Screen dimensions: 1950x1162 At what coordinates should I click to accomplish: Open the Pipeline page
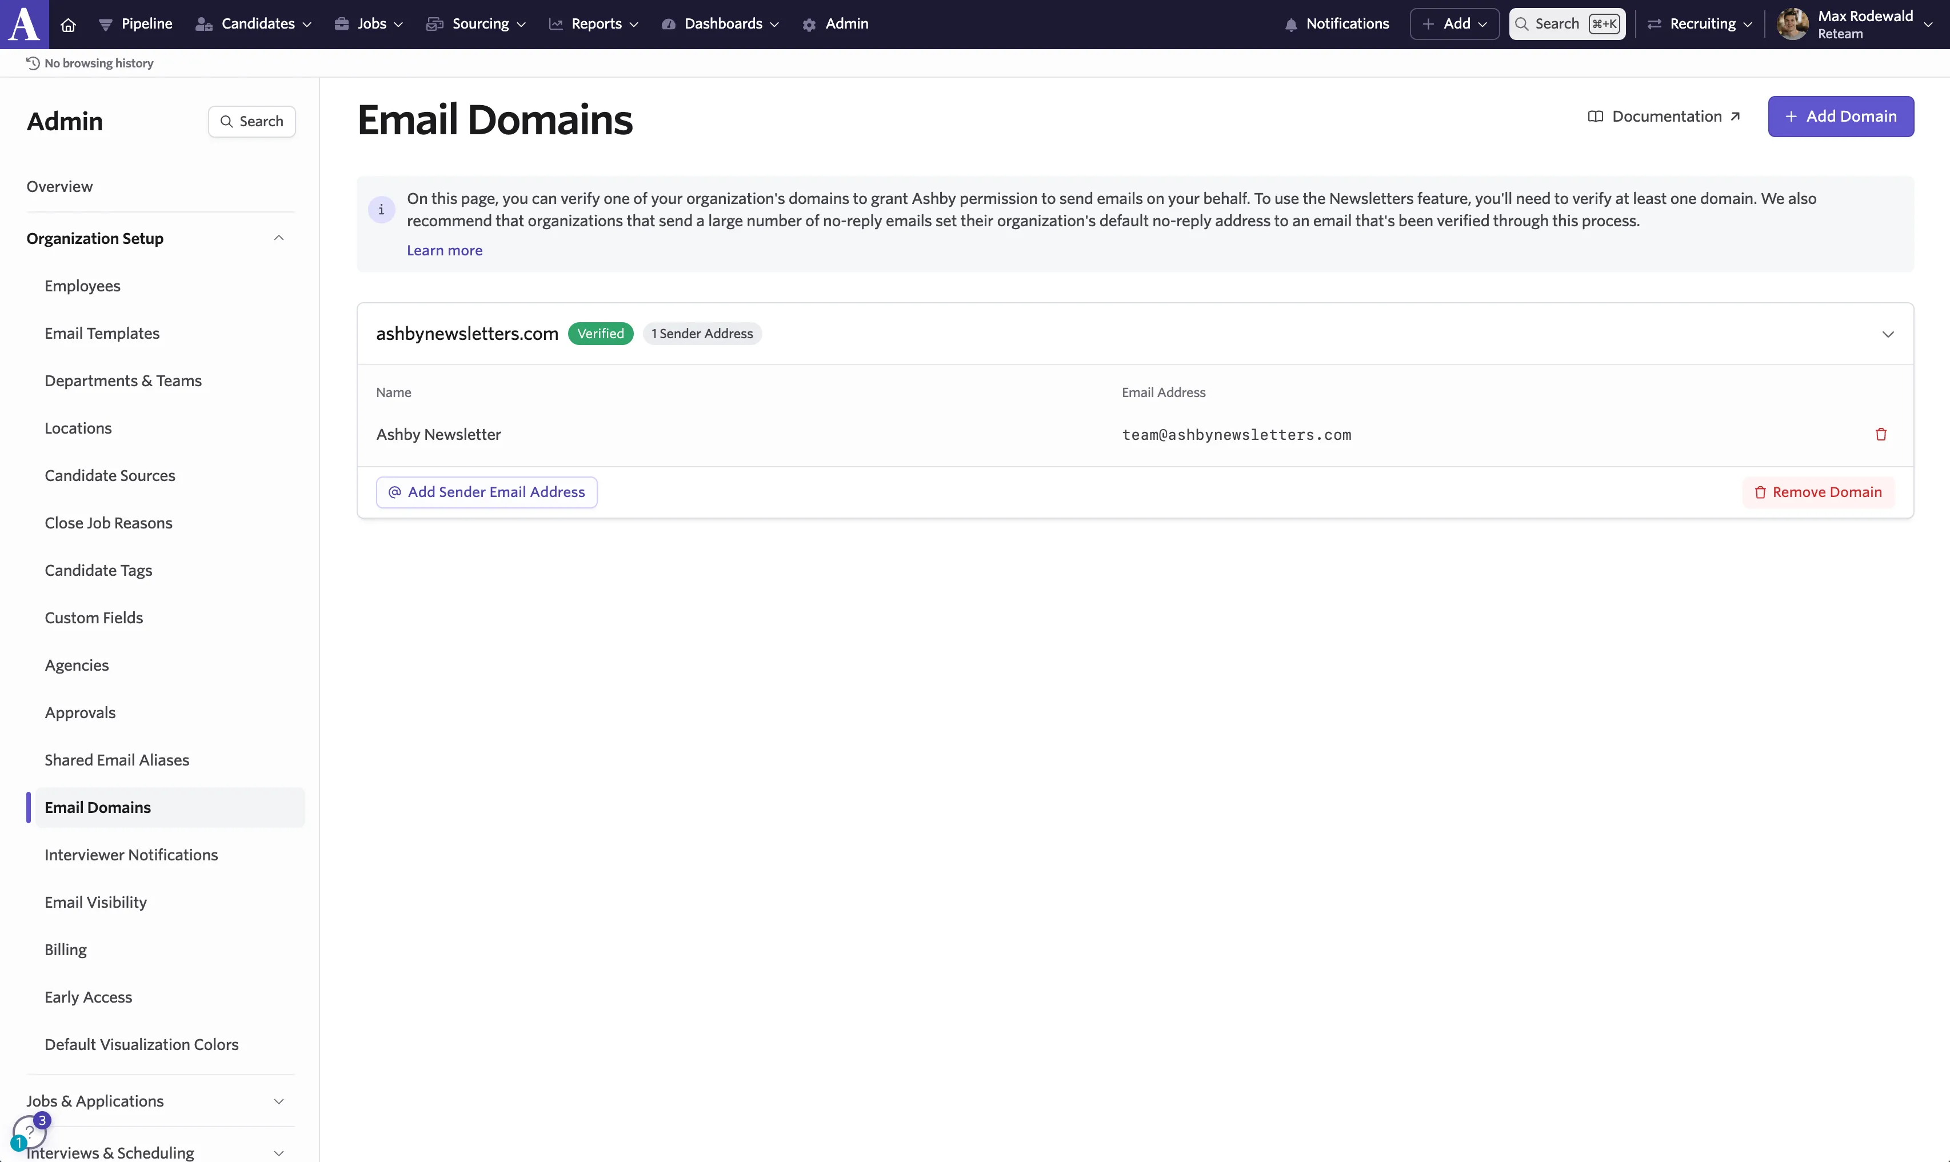click(135, 24)
